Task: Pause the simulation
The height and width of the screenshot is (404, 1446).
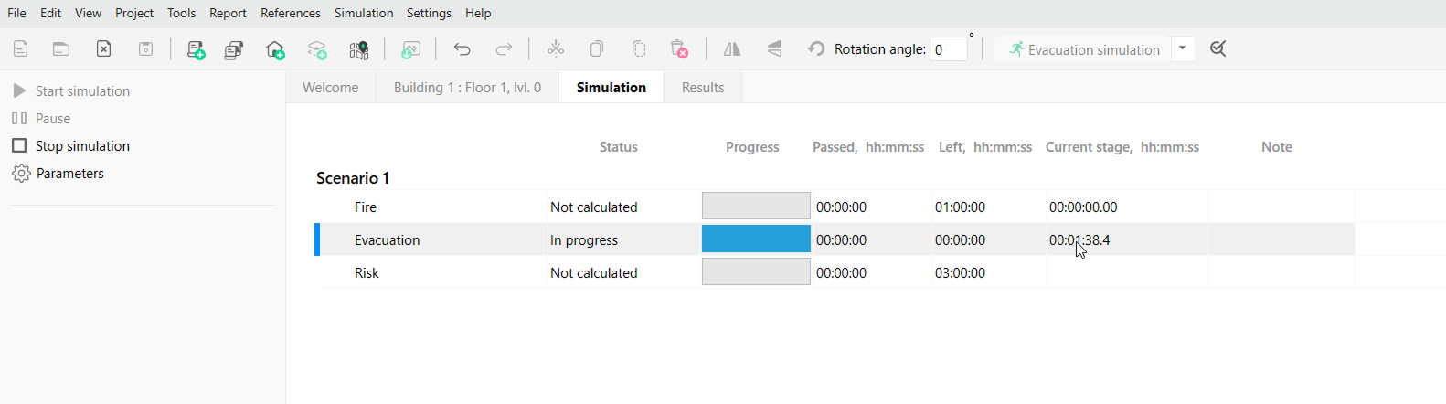Action: point(41,118)
